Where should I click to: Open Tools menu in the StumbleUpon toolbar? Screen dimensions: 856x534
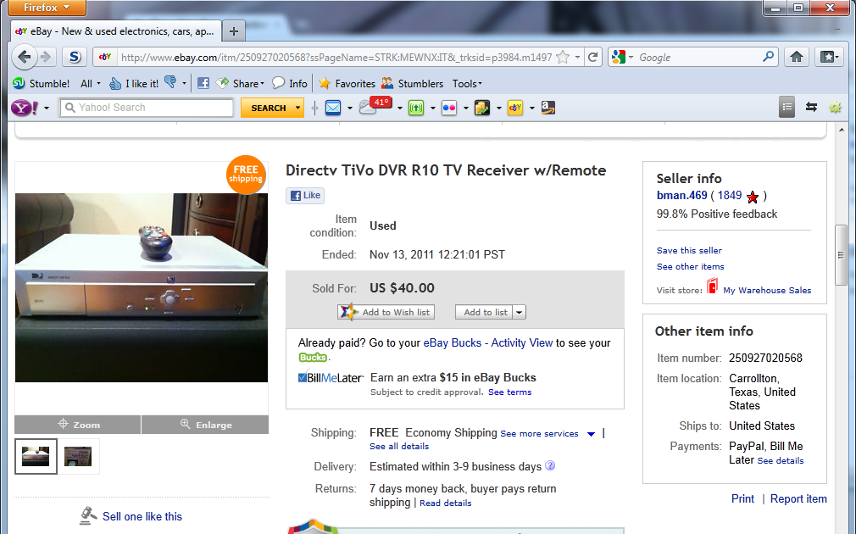pyautogui.click(x=466, y=82)
